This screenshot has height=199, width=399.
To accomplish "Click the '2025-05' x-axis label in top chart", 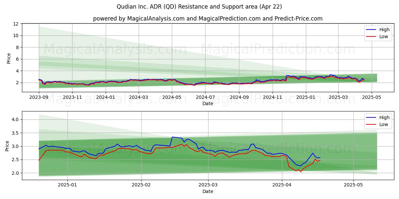I will (371, 98).
